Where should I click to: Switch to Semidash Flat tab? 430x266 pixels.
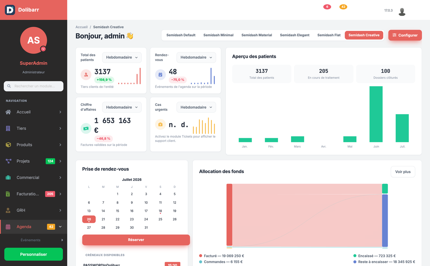[x=329, y=35]
